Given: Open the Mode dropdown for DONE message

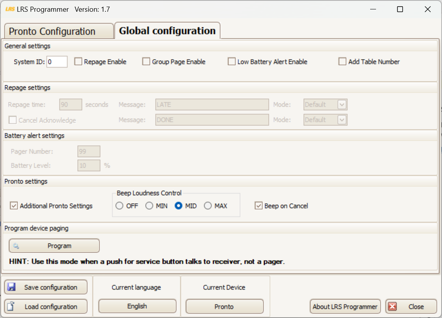Looking at the screenshot, I should pos(325,120).
